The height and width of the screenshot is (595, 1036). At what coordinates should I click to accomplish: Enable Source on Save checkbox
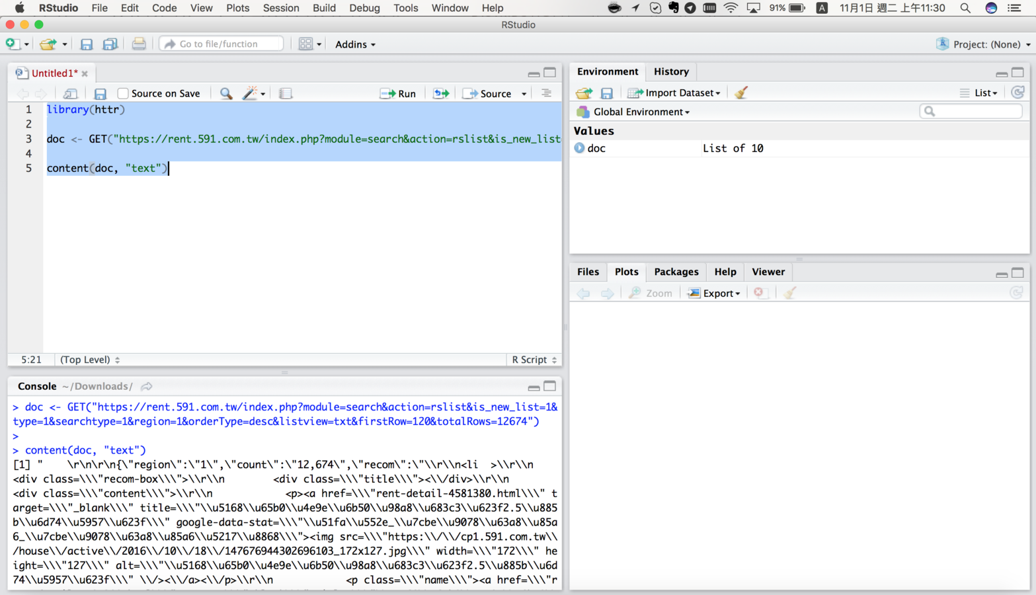coord(123,94)
